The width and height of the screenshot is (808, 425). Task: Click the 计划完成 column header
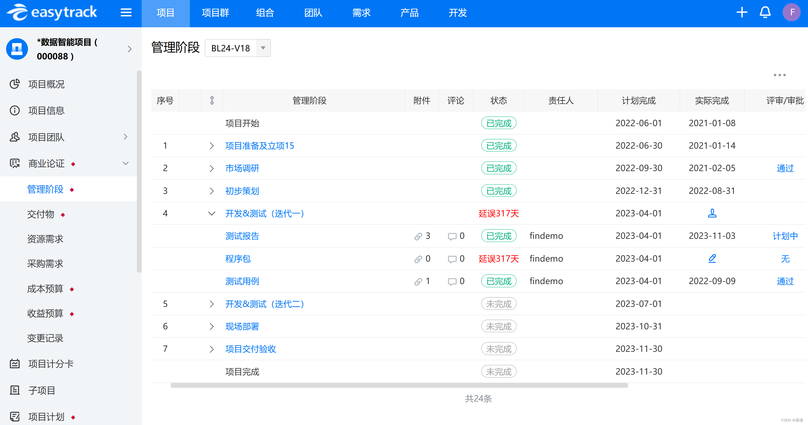point(639,100)
